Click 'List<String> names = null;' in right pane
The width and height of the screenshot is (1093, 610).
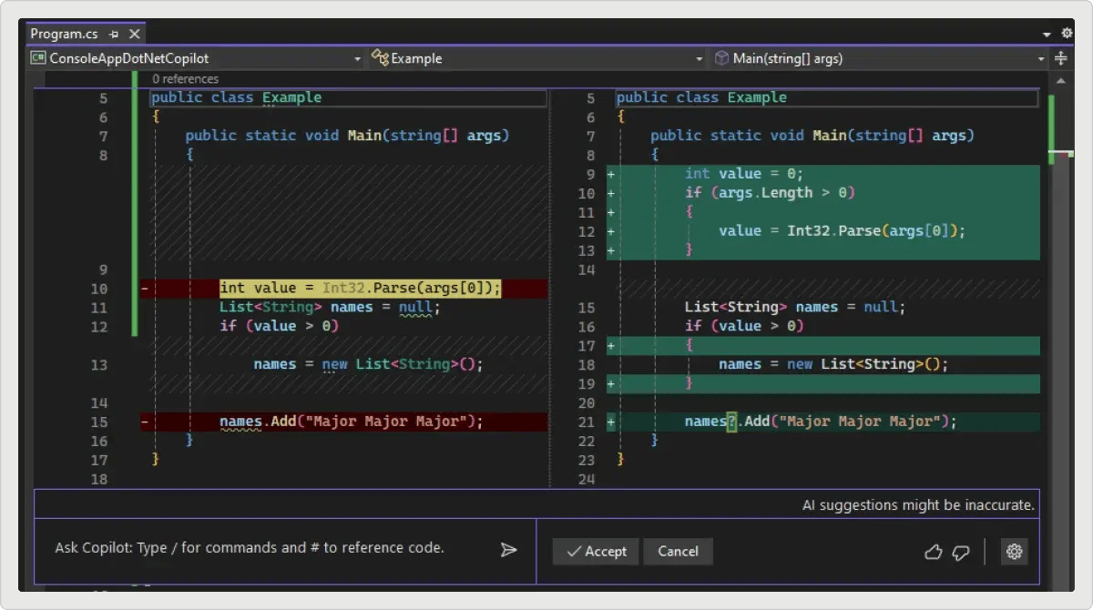(795, 308)
